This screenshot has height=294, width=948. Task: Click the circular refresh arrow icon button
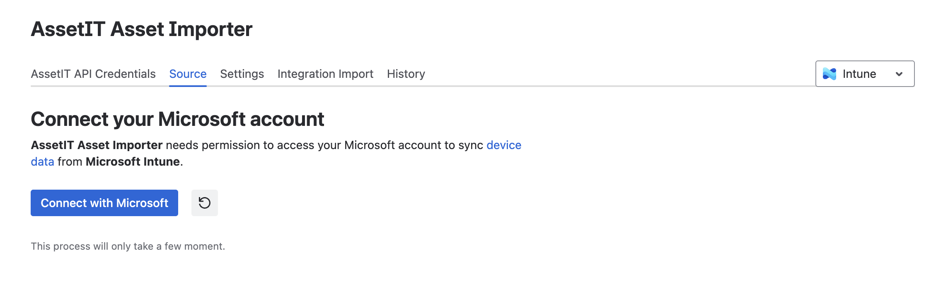[205, 203]
